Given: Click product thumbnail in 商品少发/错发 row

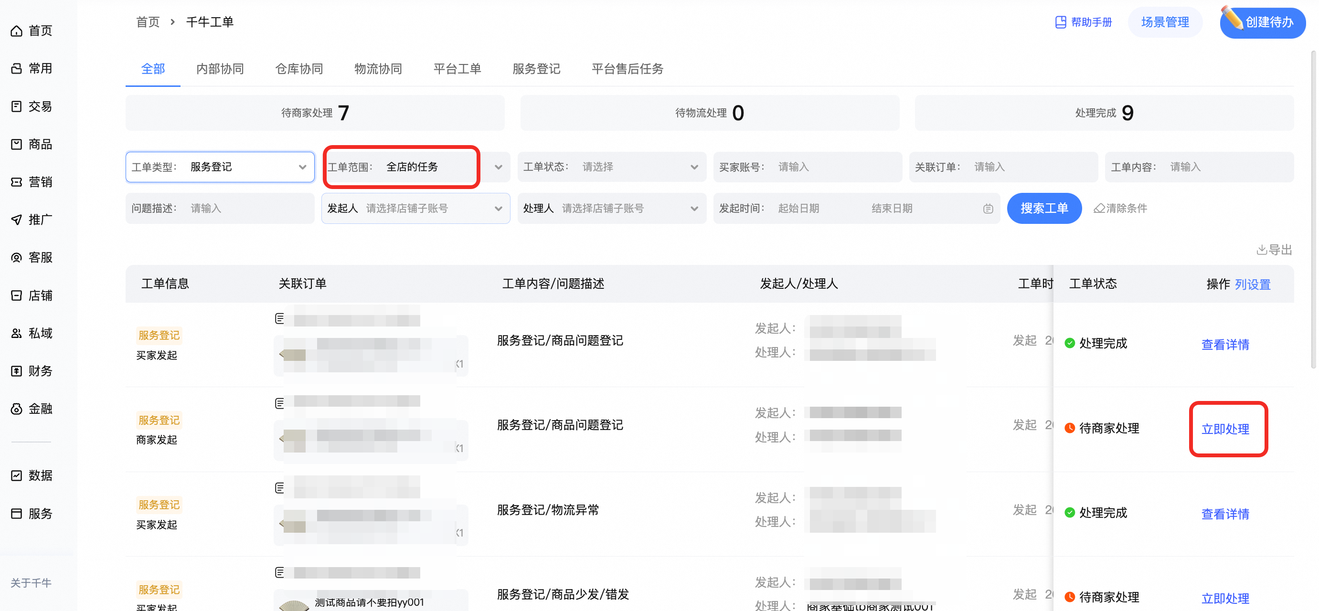Looking at the screenshot, I should click(x=294, y=604).
